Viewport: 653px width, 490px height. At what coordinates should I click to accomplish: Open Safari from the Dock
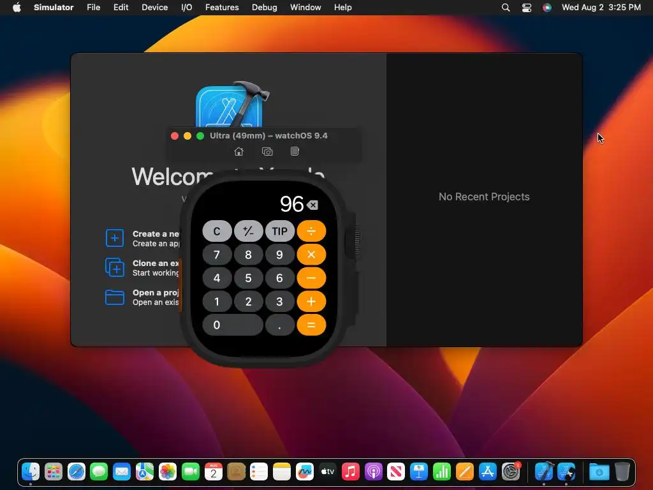77,471
